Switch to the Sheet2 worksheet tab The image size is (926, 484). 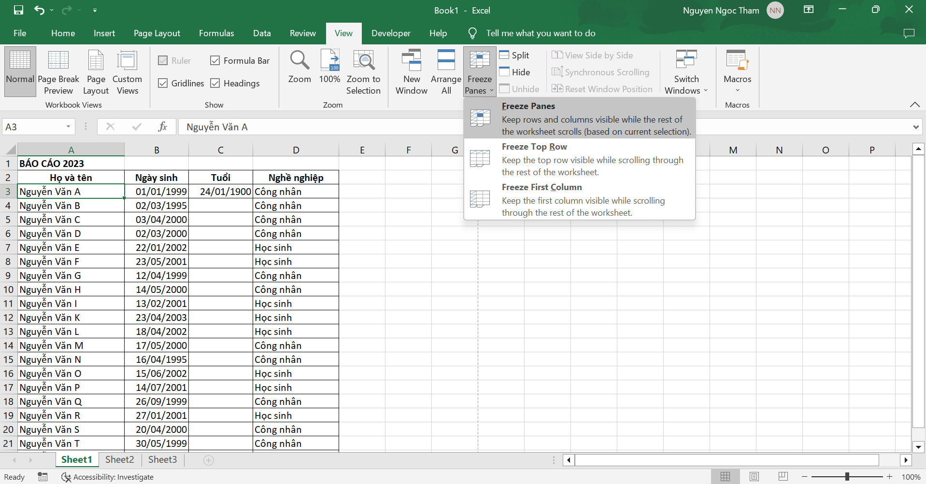(119, 460)
